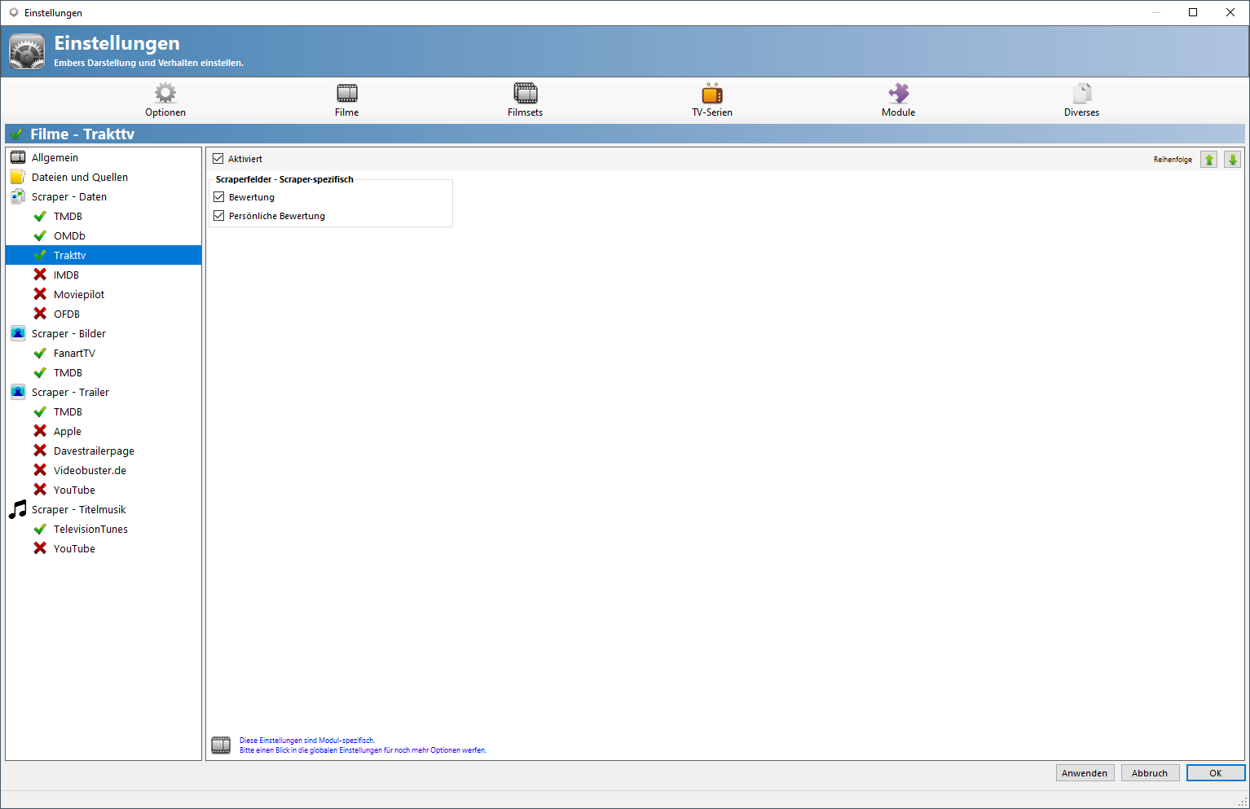Click the music note icon of Scraper - Titelmusik
This screenshot has height=809, width=1250.
tap(18, 509)
